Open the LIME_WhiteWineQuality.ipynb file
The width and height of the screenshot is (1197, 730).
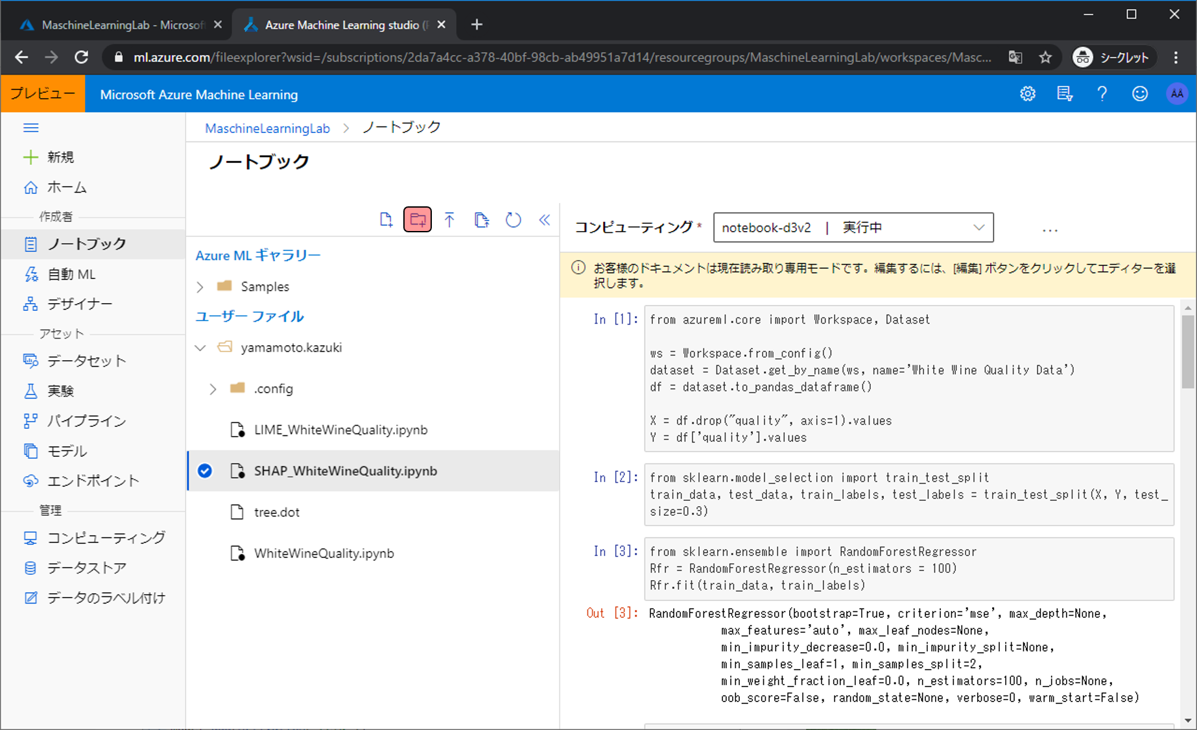pos(340,430)
